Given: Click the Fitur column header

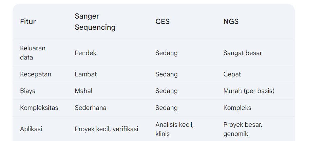Looking at the screenshot, I should pyautogui.click(x=28, y=22).
